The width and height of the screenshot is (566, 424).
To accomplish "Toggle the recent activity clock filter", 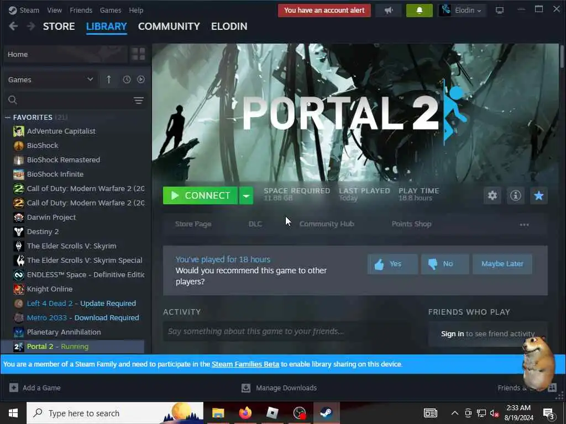I will coord(127,79).
